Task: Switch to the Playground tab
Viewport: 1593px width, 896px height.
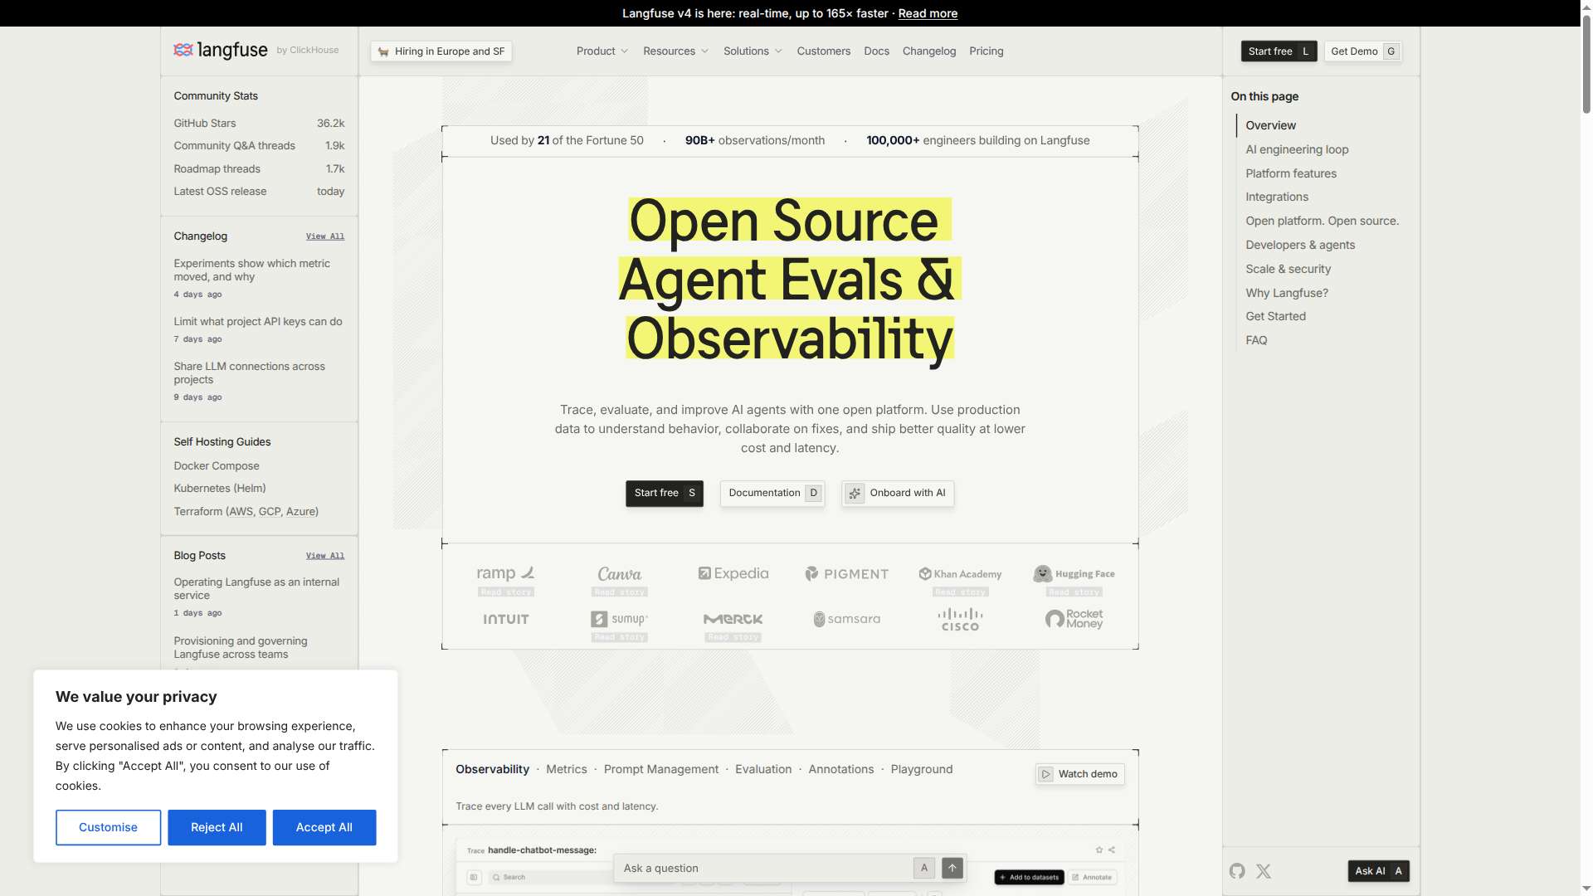Action: [922, 770]
